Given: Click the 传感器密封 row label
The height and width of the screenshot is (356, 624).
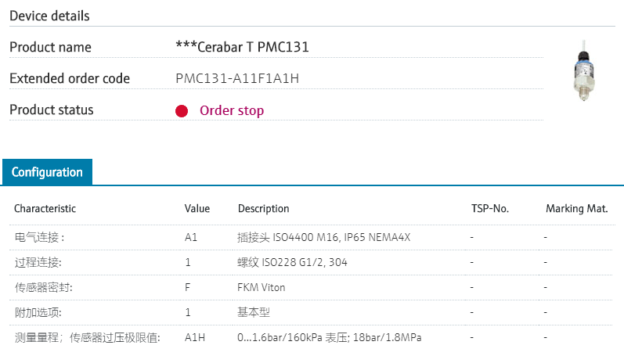Looking at the screenshot, I should [x=44, y=287].
